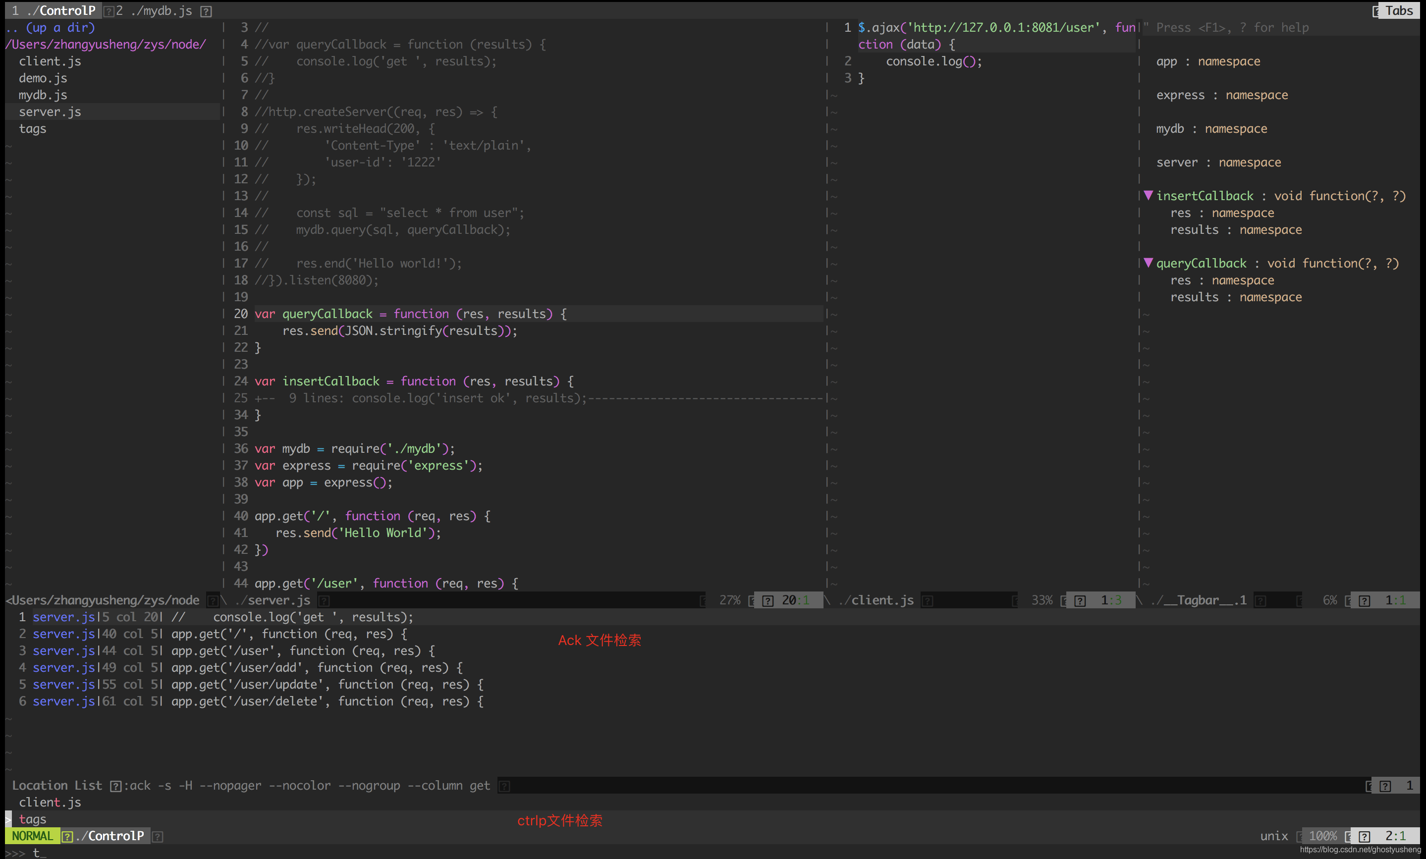Jump to the app namespace tag
1426x859 pixels.
pos(1208,61)
